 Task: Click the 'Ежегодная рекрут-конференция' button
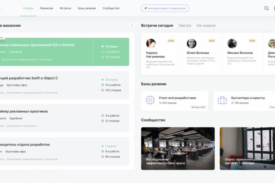tap(165, 8)
